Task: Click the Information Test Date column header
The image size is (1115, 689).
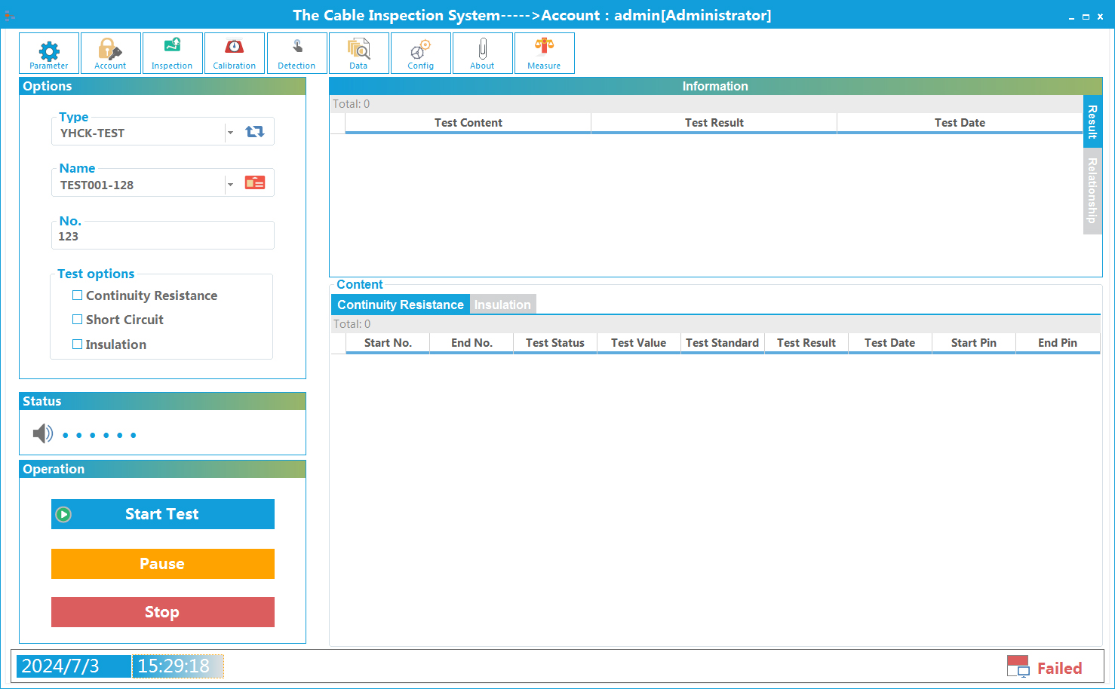Action: (x=960, y=123)
